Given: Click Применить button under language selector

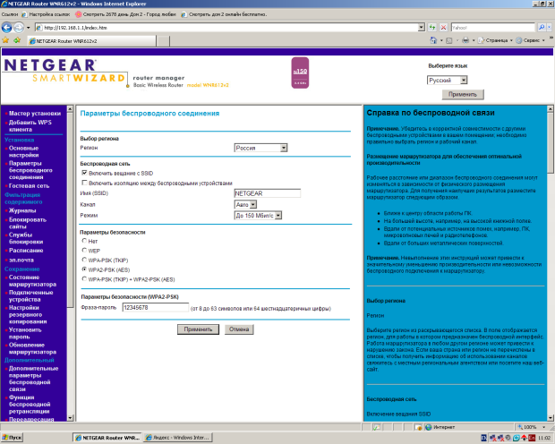Looking at the screenshot, I should 463,95.
